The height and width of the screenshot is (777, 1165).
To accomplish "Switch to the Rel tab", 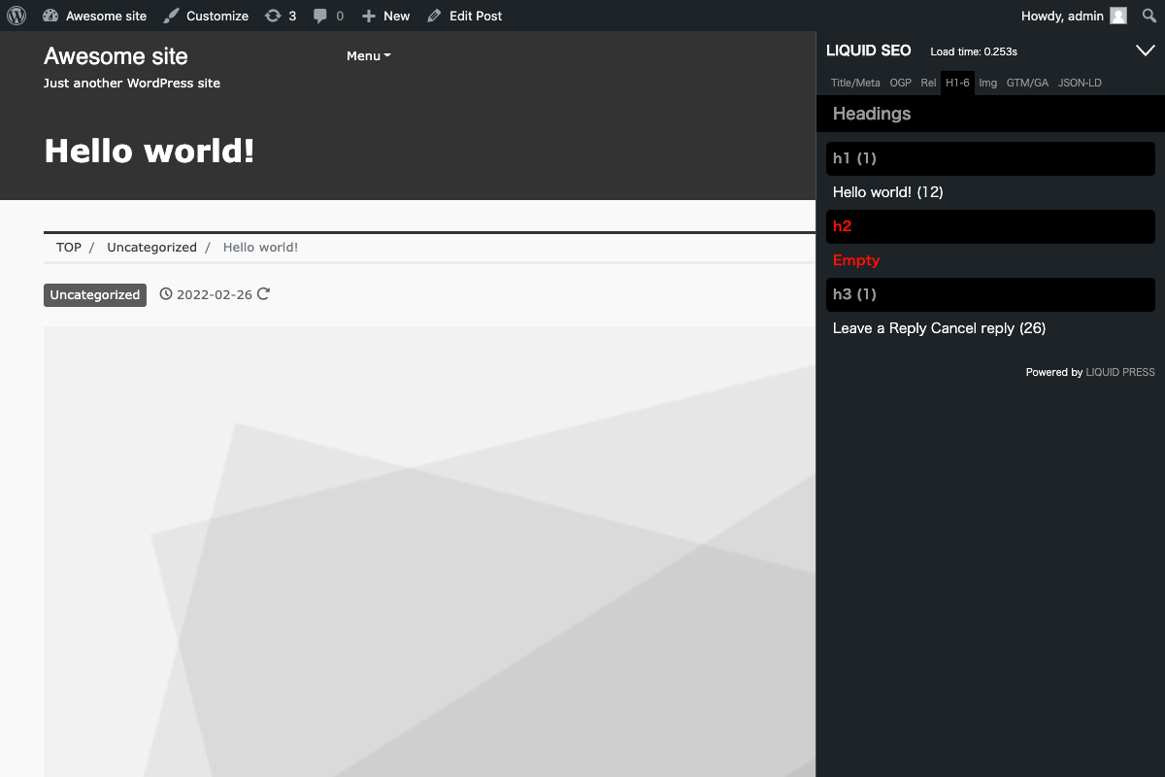I will pos(928,84).
